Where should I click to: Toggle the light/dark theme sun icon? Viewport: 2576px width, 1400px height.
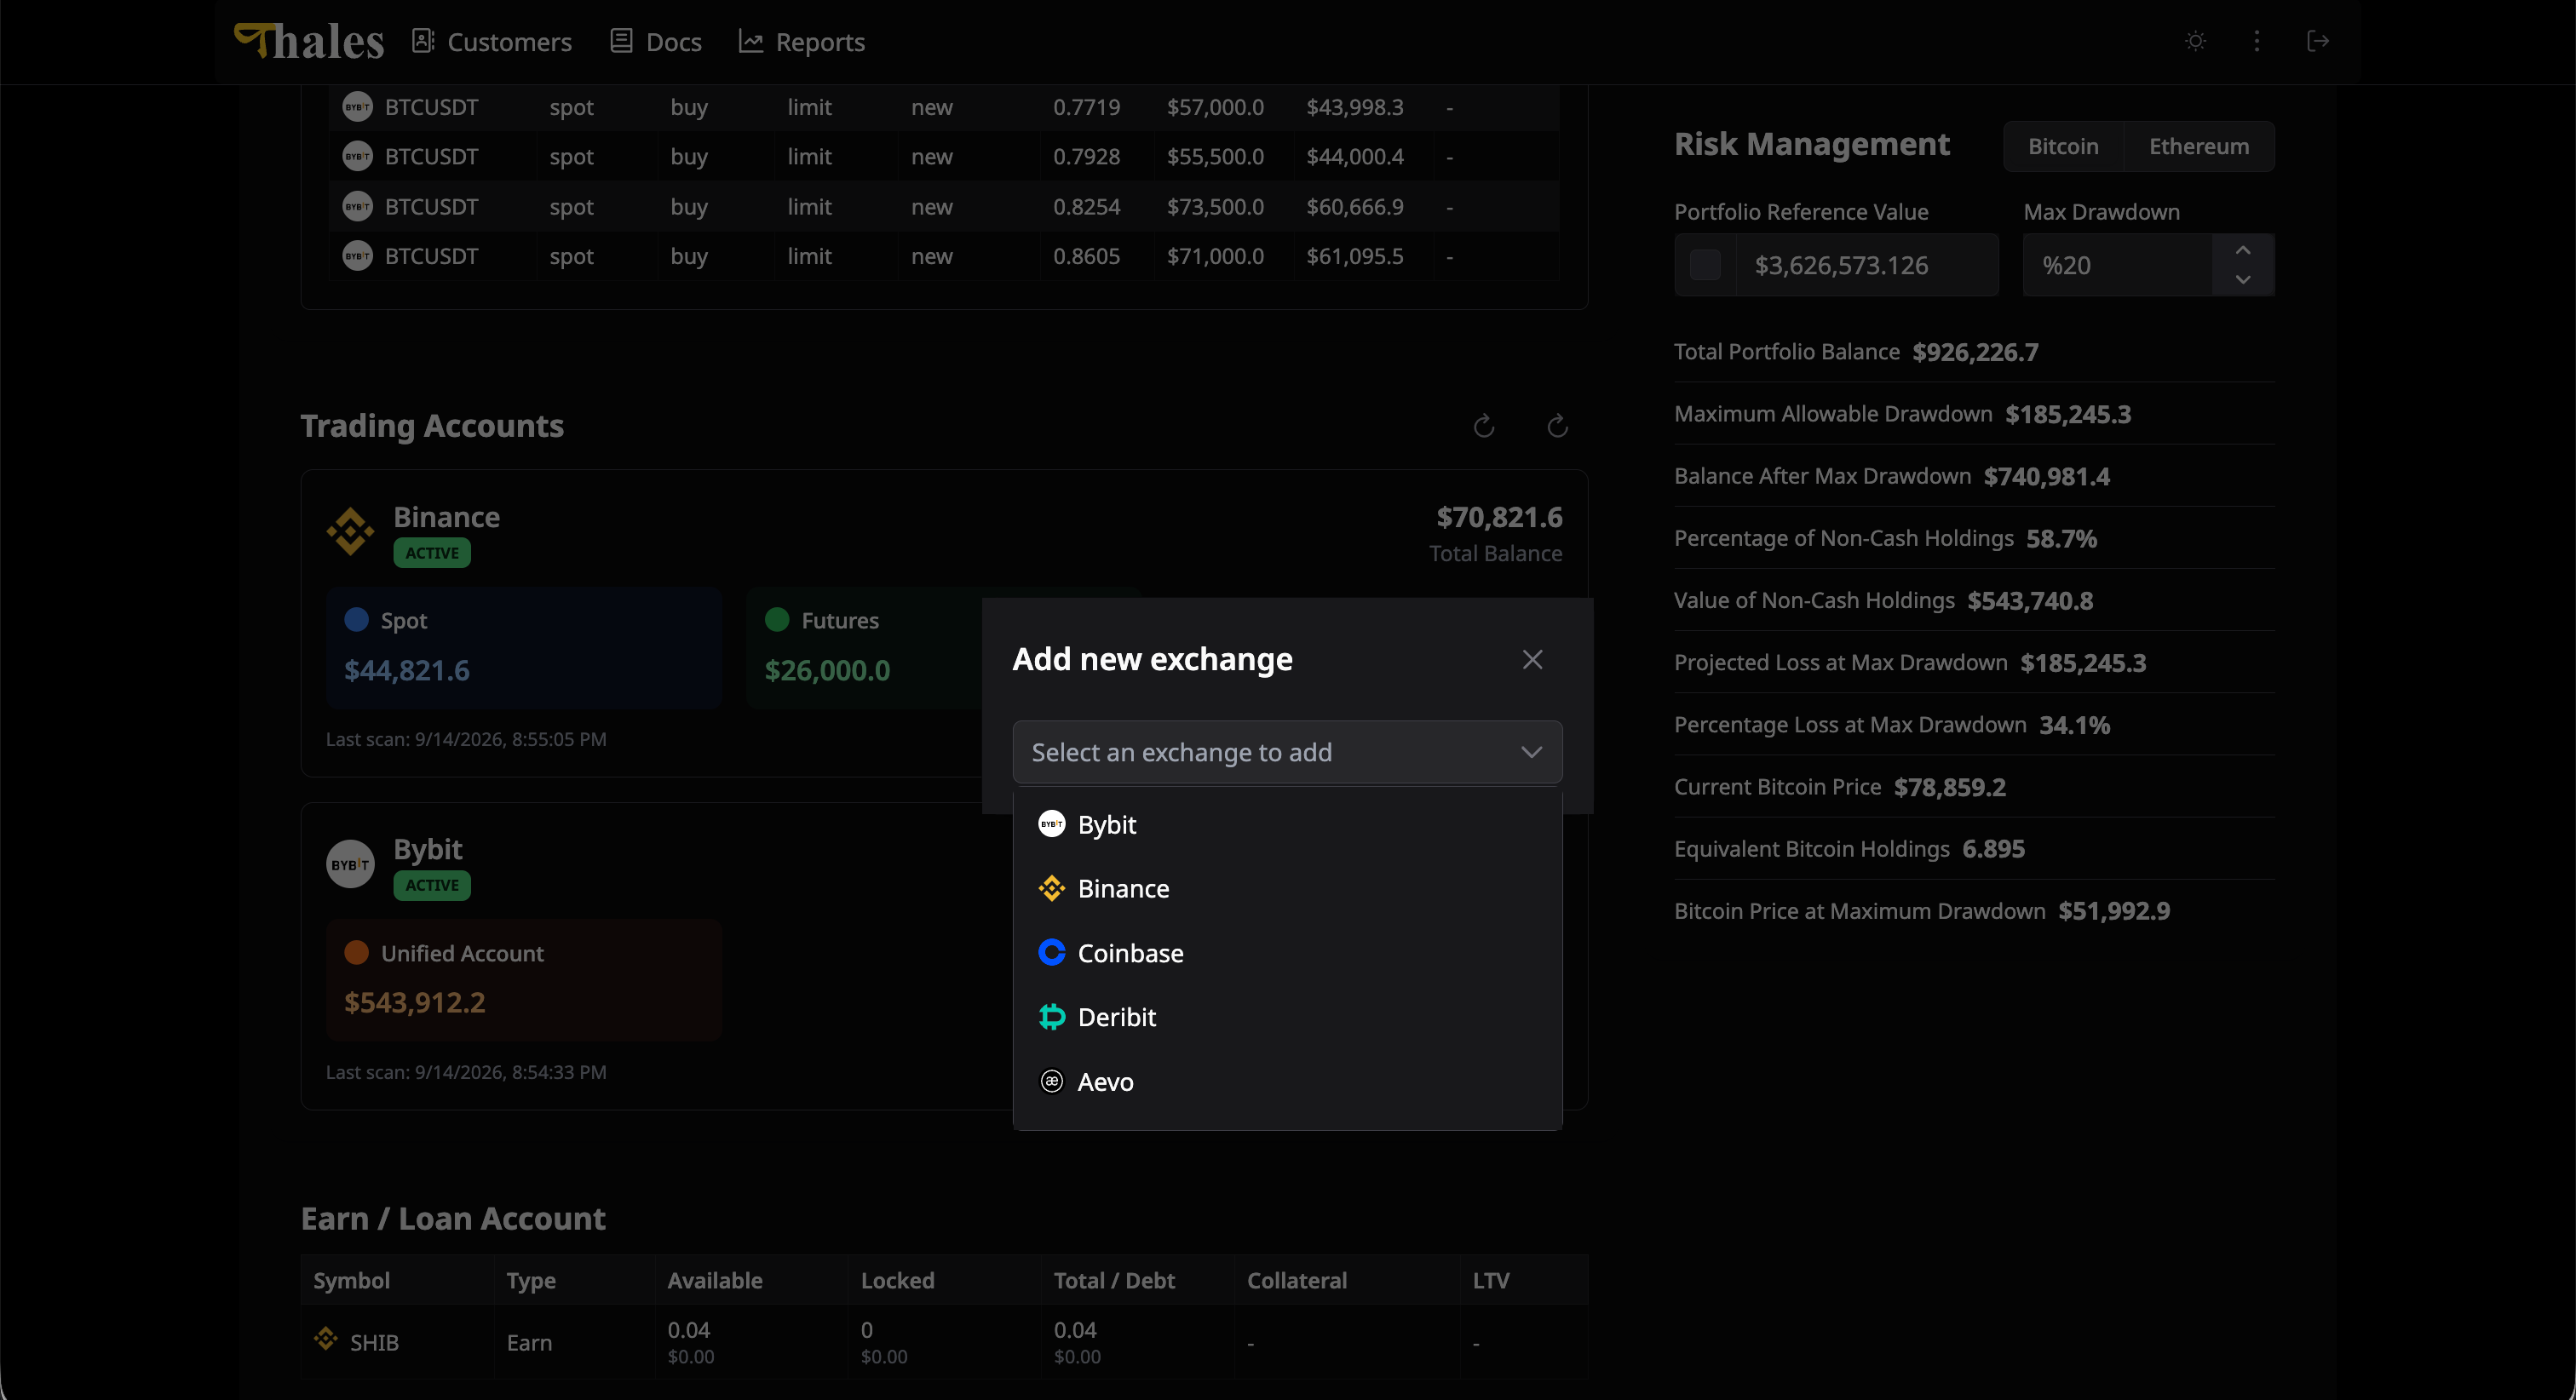point(2196,41)
